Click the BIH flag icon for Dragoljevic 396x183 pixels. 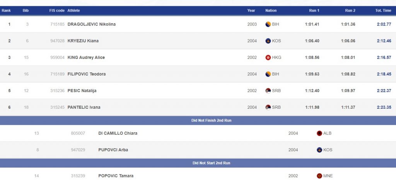[268, 24]
